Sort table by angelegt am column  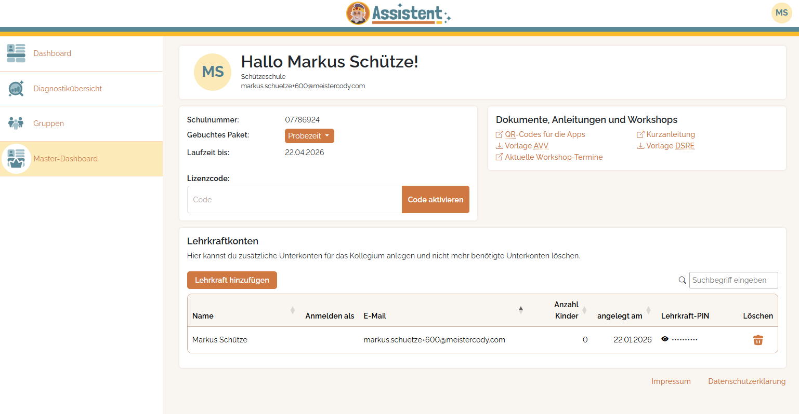(648, 310)
